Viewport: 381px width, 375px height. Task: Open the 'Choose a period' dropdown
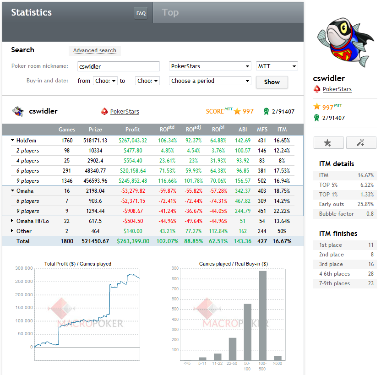click(210, 81)
